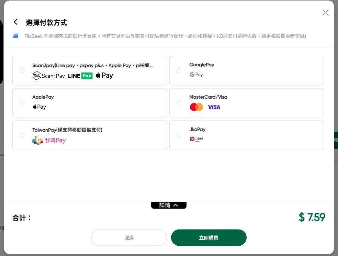Viewport: 338px width, 256px height.
Task: Click the 立即購買 buy now button
Action: click(209, 238)
